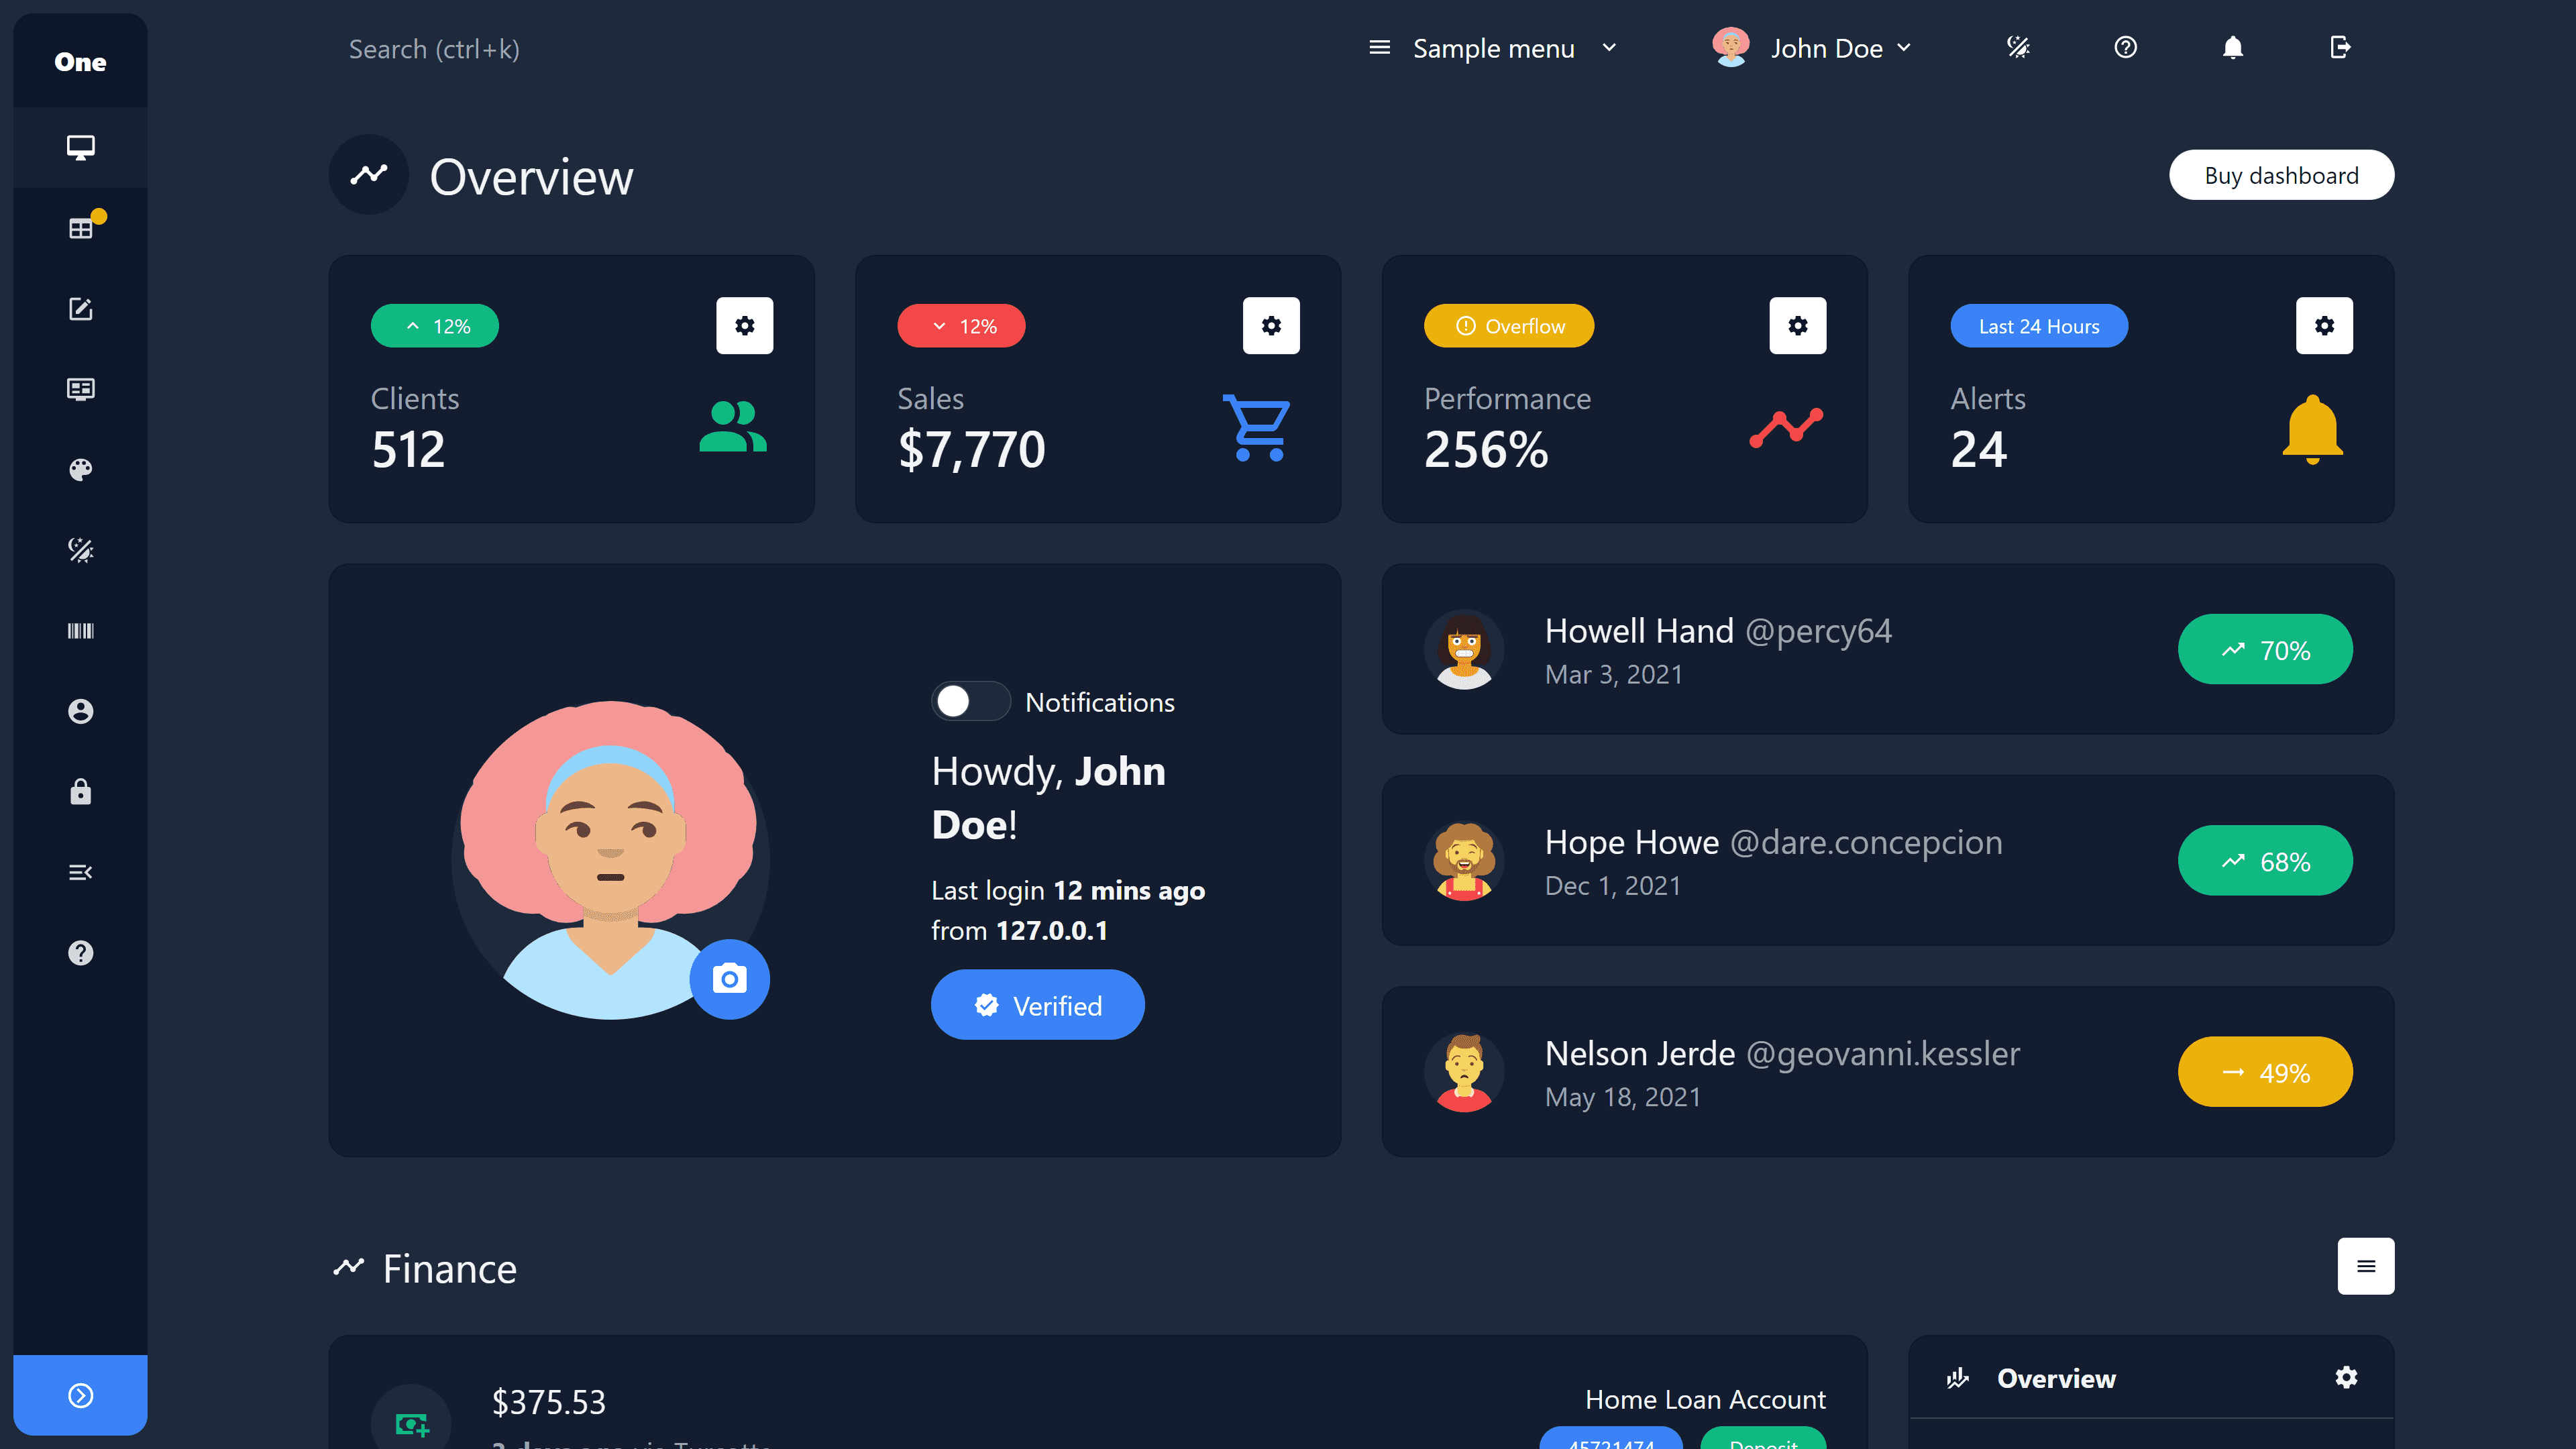2576x1449 pixels.
Task: Click the palette/themes icon in sidebar
Action: click(80, 469)
